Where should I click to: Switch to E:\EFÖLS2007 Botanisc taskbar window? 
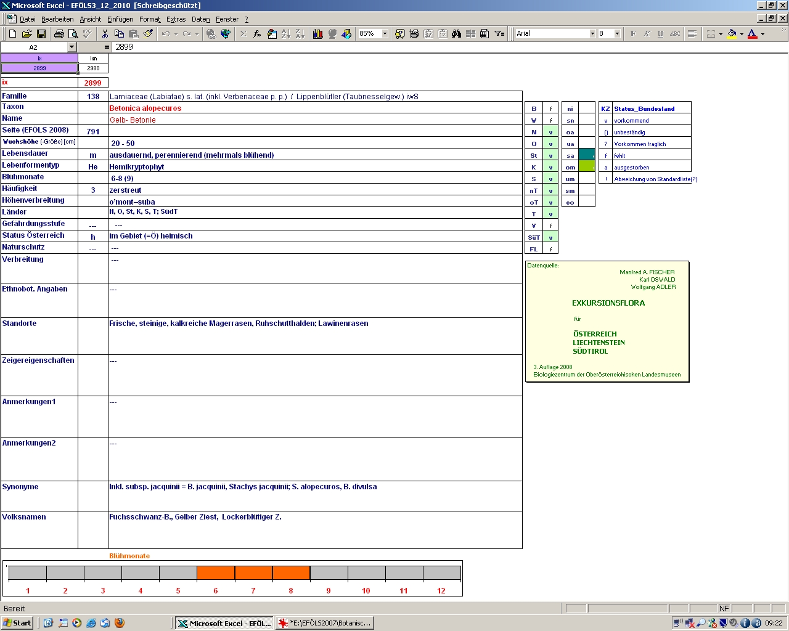pos(325,623)
